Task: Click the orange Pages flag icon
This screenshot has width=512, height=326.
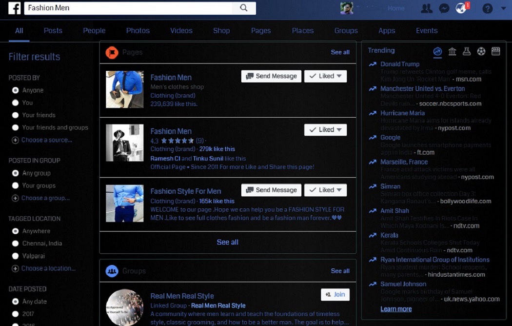Action: tap(112, 52)
